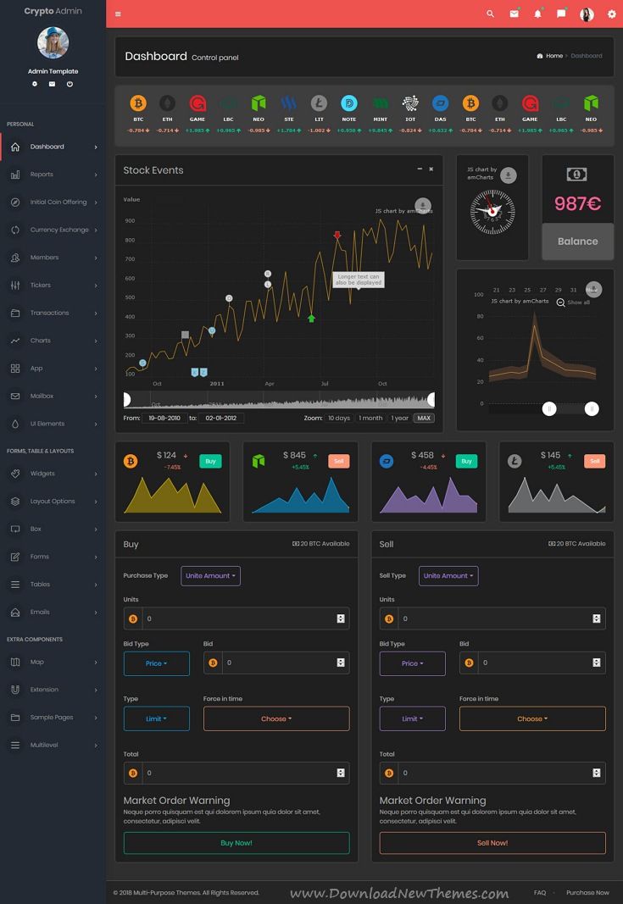This screenshot has height=904, width=623.
Task: Open the Dashboard sidebar menu item
Action: pos(53,147)
